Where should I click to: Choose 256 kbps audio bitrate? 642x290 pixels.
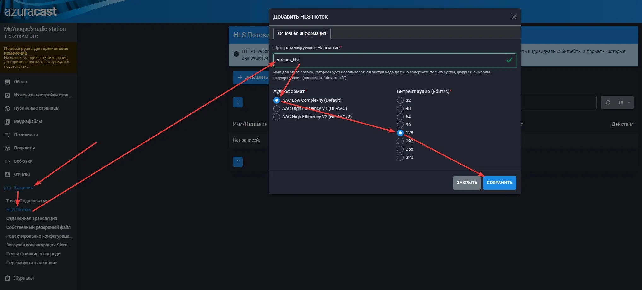[x=400, y=149]
